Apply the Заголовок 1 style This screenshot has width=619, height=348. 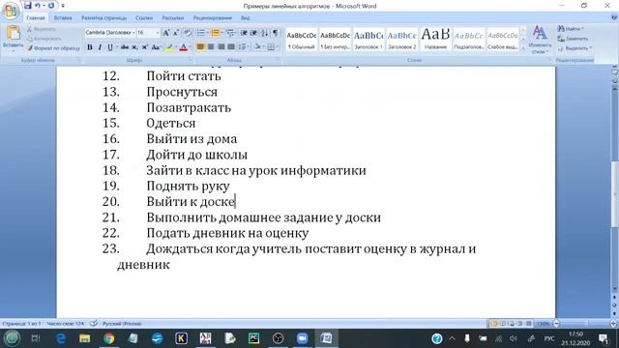[368, 40]
